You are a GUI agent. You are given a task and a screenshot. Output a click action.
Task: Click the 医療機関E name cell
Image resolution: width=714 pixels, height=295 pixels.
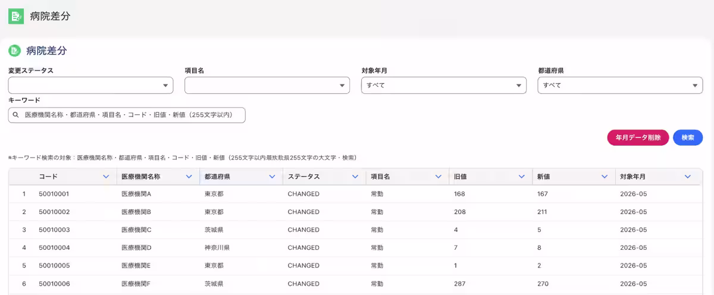[136, 266]
